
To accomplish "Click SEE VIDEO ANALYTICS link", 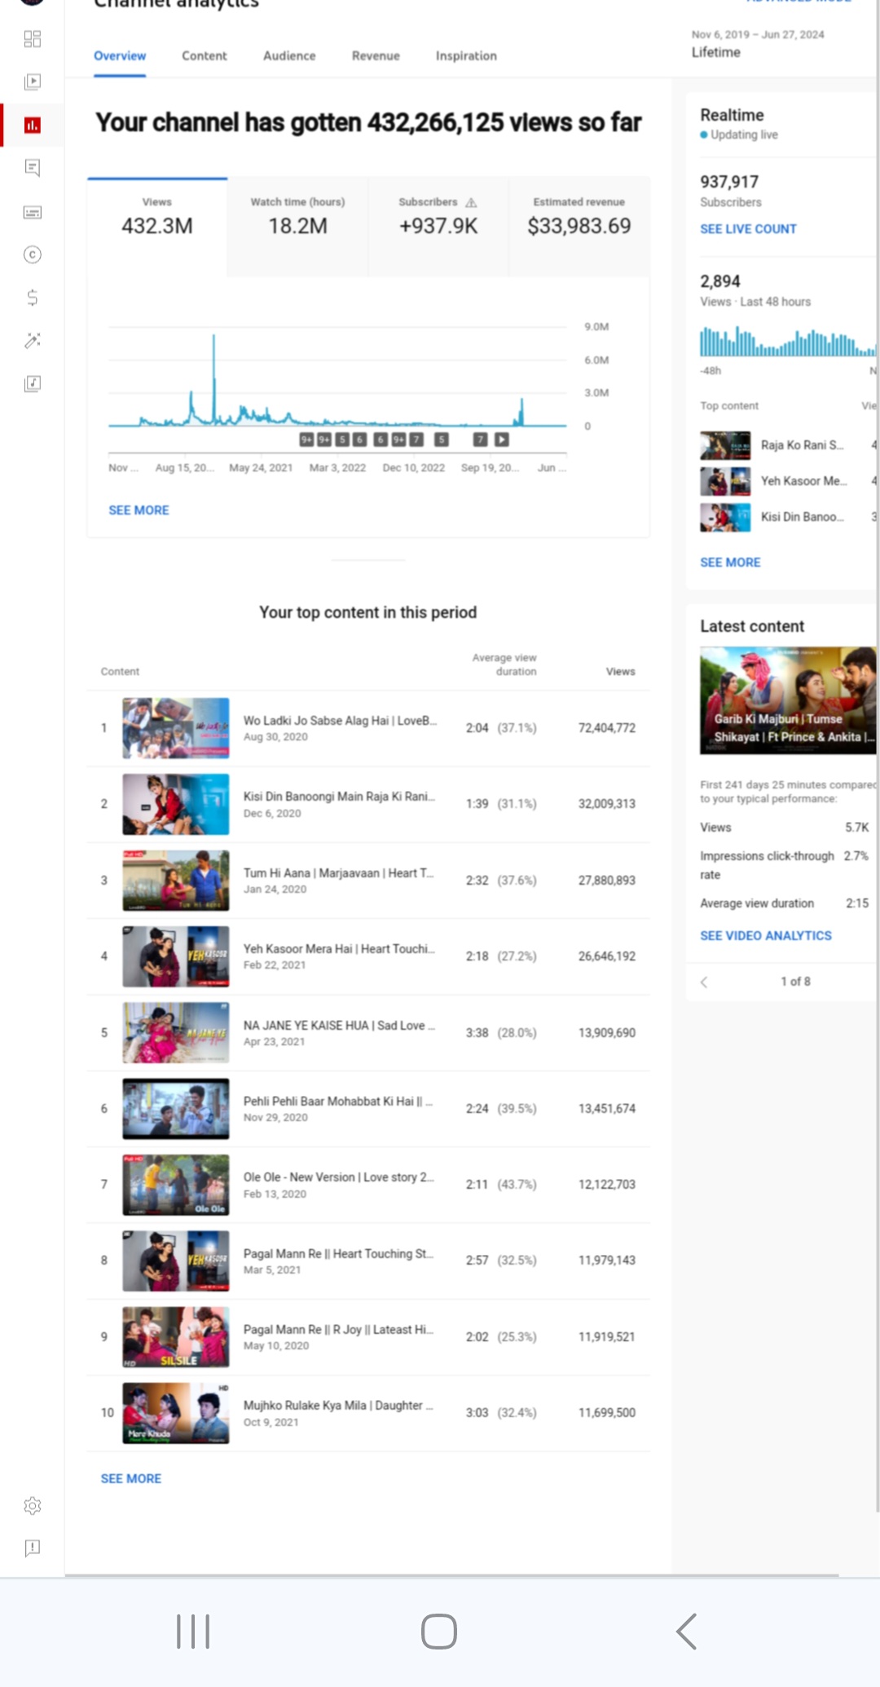I will (x=766, y=936).
